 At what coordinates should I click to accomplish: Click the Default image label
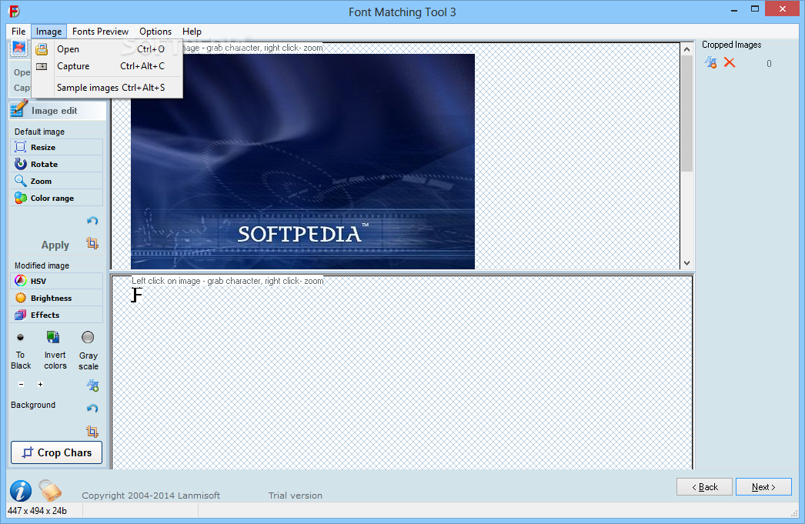[x=39, y=132]
